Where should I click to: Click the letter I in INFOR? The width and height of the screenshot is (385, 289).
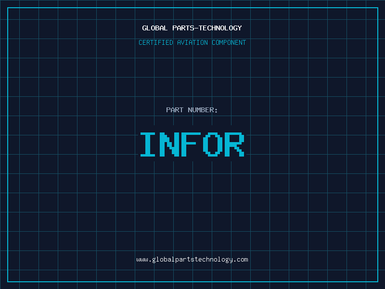[x=149, y=145]
